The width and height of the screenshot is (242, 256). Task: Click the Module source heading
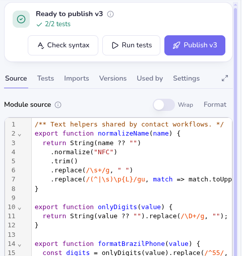tap(28, 105)
